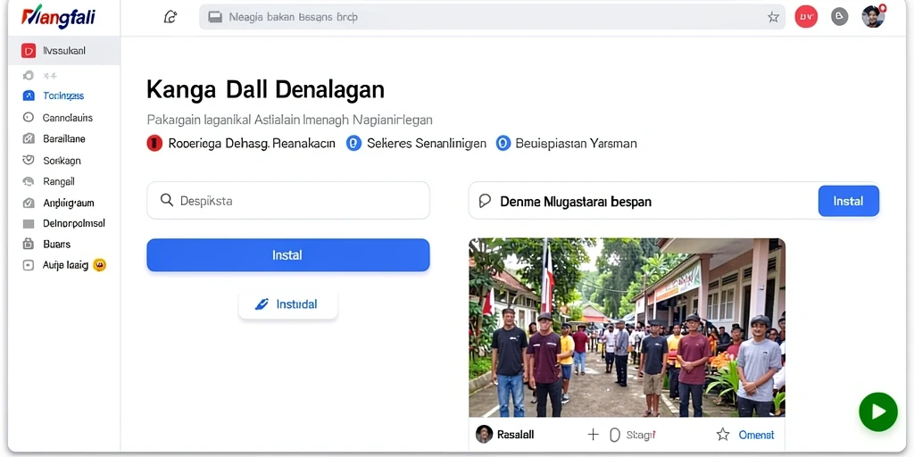The height and width of the screenshot is (457, 914).
Task: Click the yellow emoji beside Aujje laaig
Action: pyautogui.click(x=100, y=265)
